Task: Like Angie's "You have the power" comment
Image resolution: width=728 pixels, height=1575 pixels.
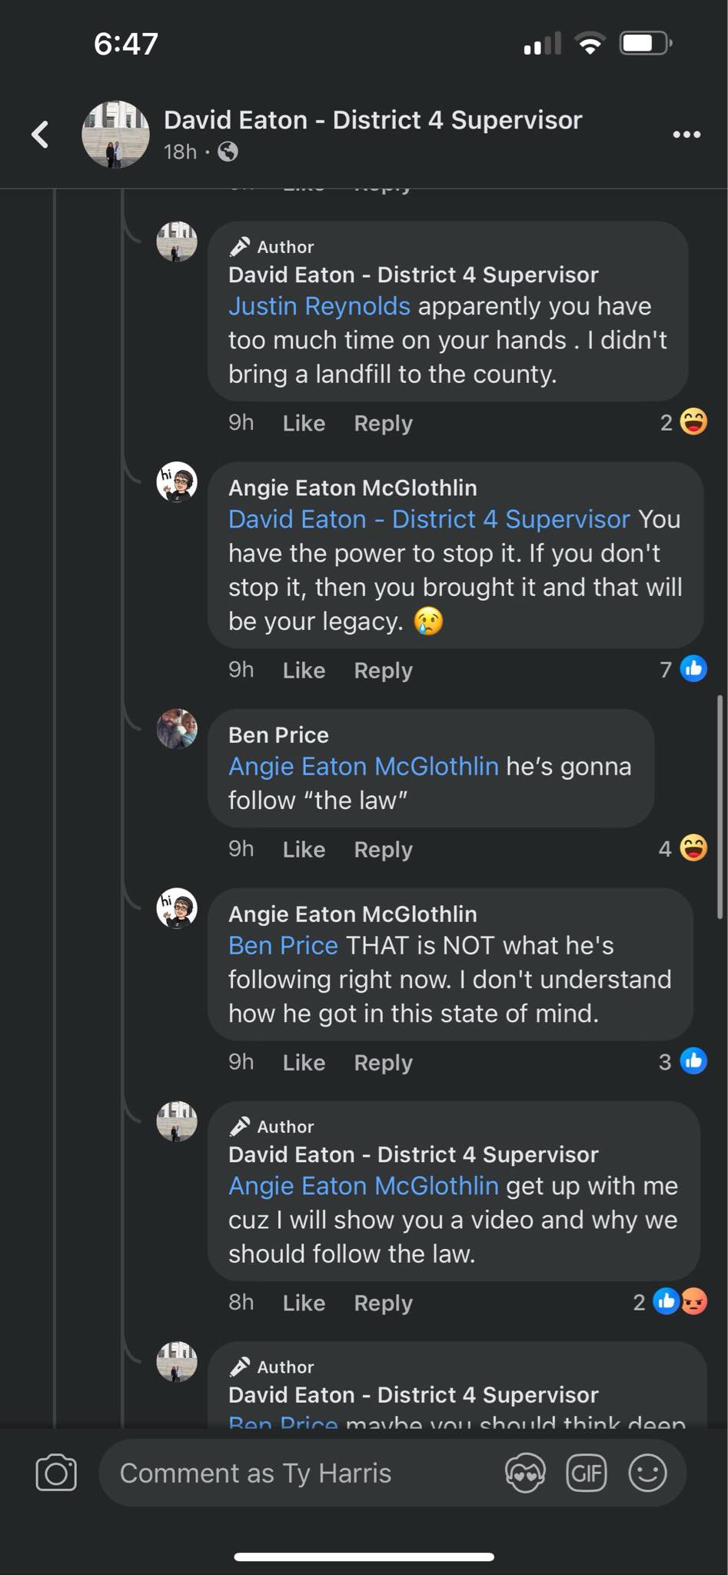Action: (x=304, y=670)
